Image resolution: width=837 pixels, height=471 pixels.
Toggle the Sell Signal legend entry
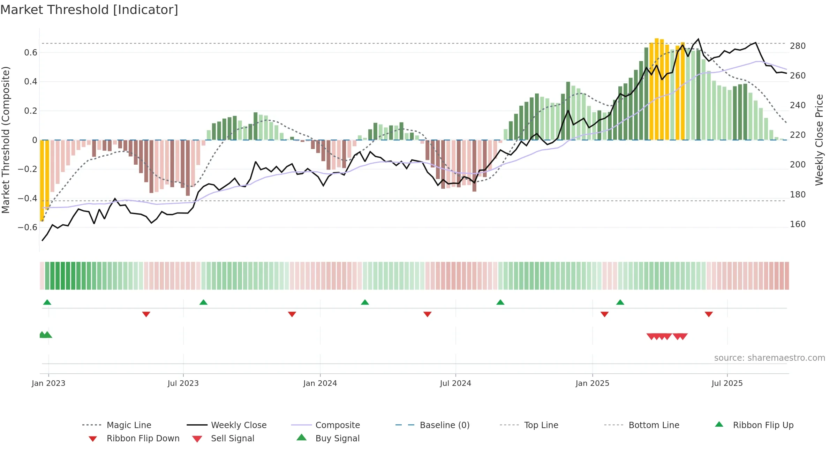[x=223, y=438]
